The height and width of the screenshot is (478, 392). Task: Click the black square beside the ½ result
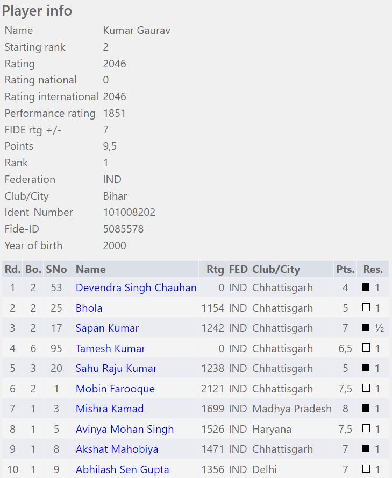coord(366,328)
